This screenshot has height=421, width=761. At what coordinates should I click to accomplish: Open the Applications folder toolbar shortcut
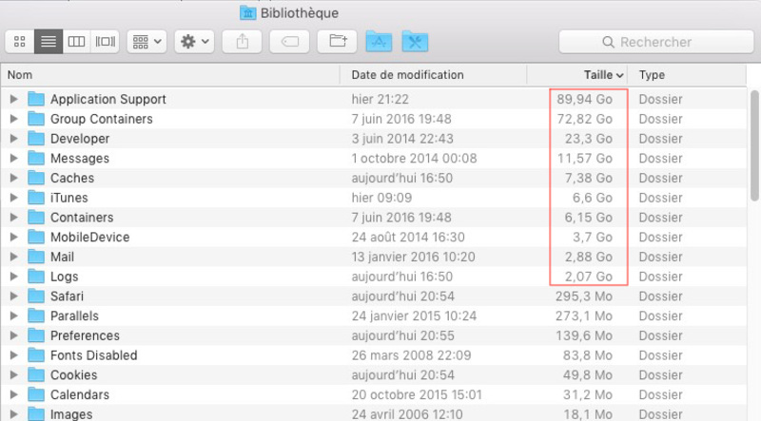coord(379,42)
